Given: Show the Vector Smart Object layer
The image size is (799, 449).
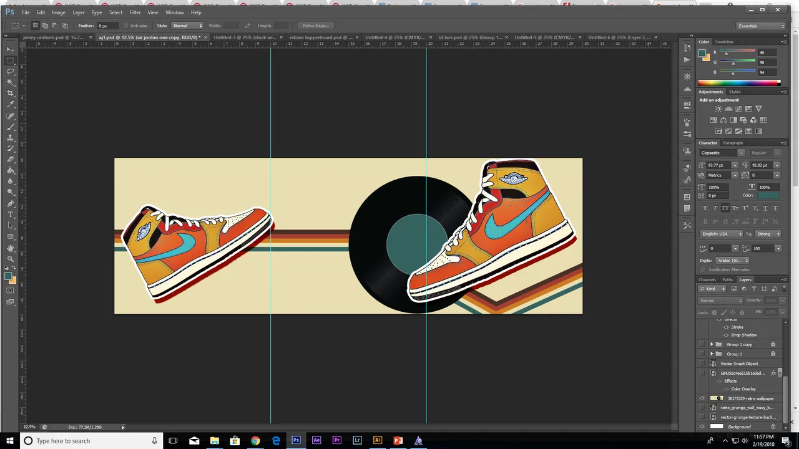Looking at the screenshot, I should [702, 363].
